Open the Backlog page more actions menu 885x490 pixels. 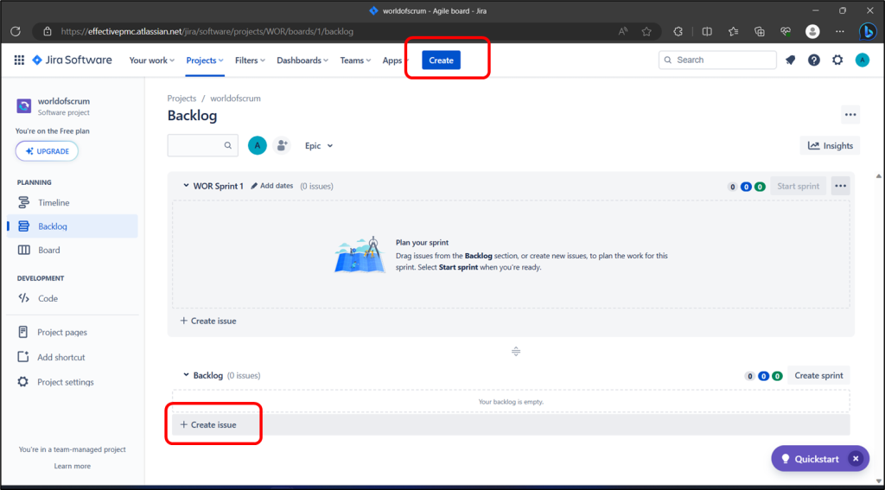pos(850,115)
